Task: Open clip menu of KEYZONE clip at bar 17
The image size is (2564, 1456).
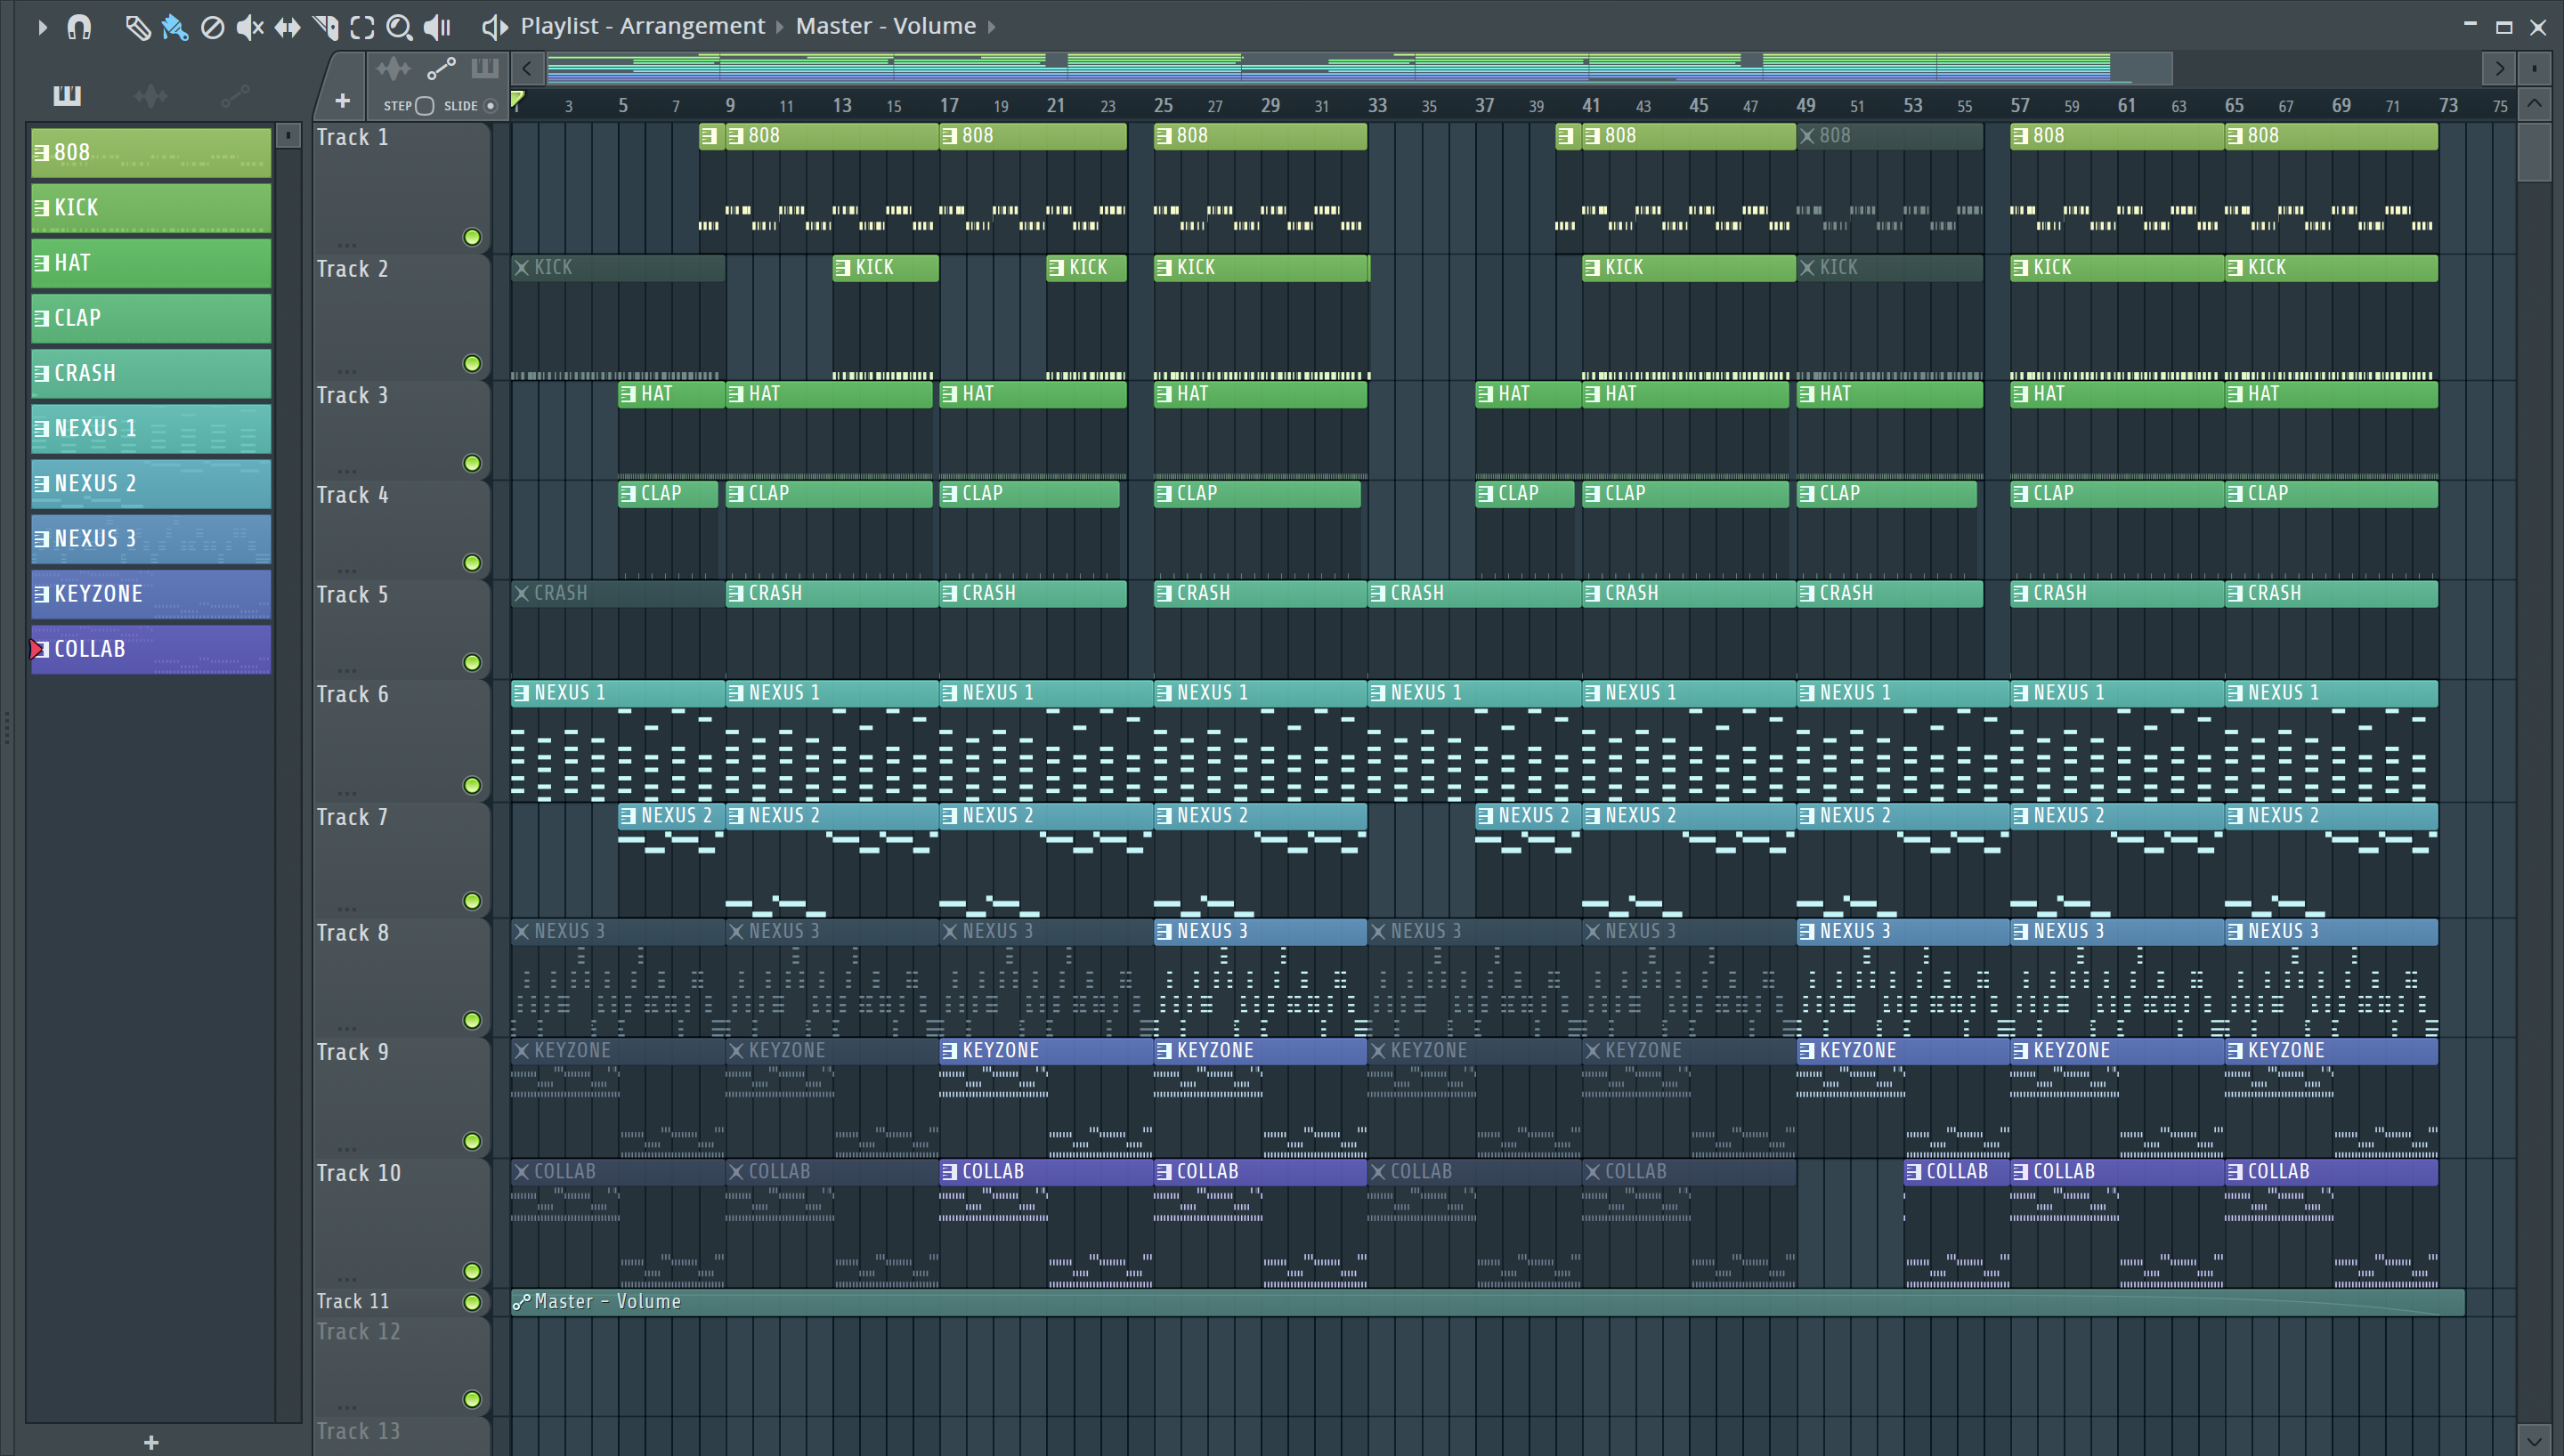Action: pyautogui.click(x=950, y=1051)
